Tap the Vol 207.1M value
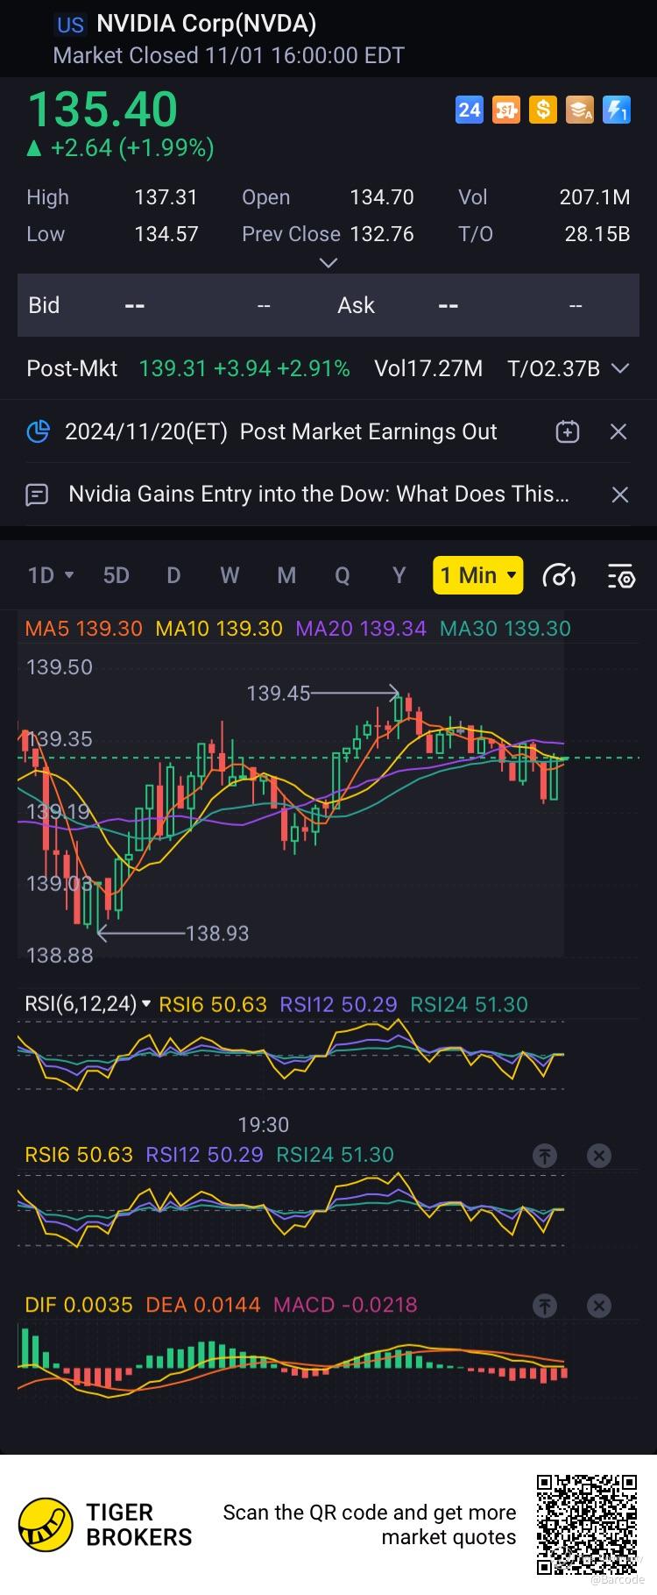The width and height of the screenshot is (657, 1595). (595, 197)
